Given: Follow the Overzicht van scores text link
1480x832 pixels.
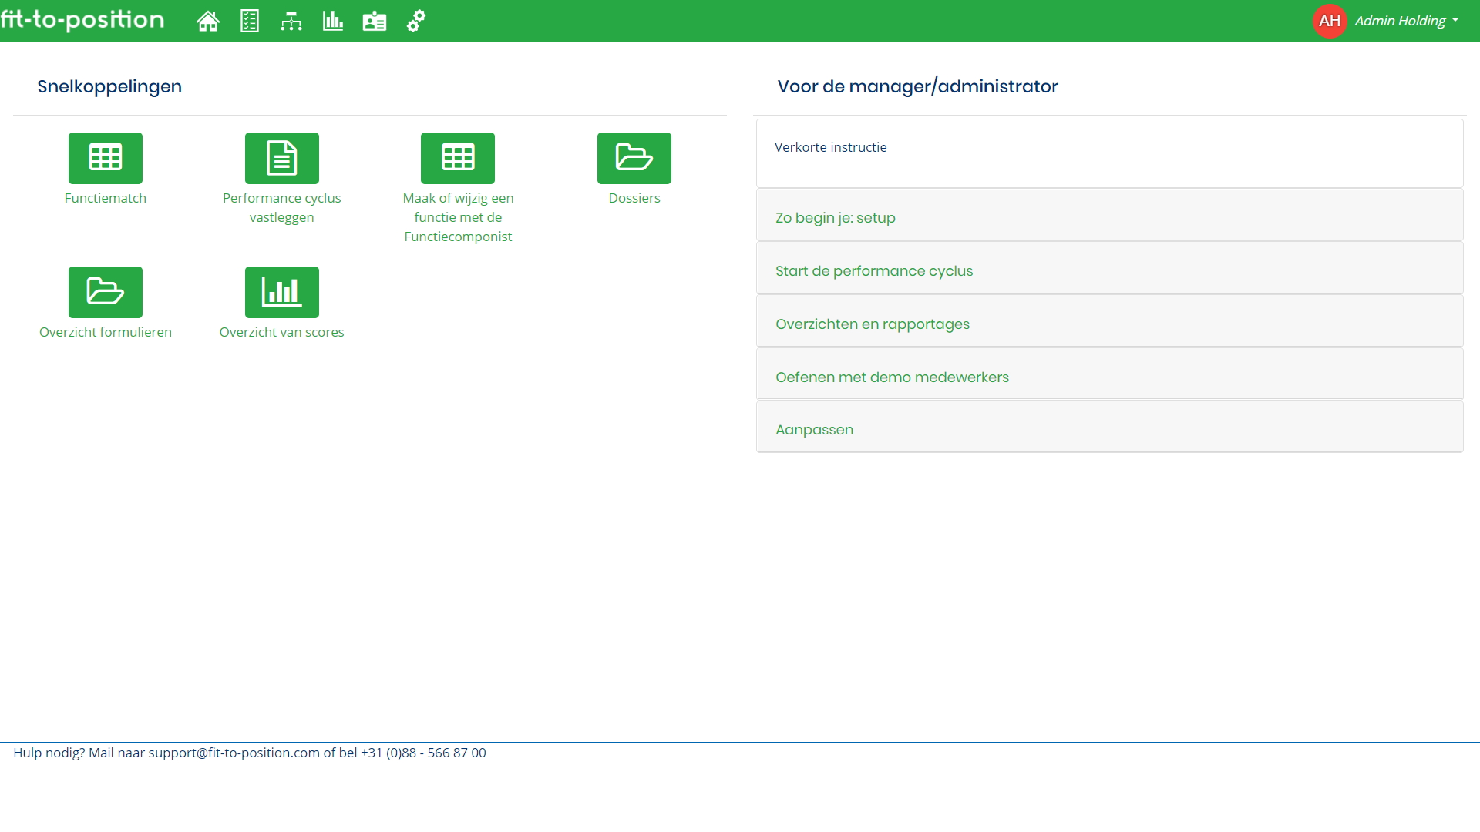Looking at the screenshot, I should tap(282, 332).
